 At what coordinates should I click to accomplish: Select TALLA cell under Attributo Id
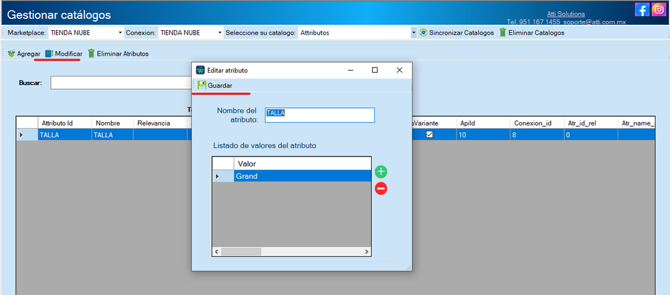pos(65,135)
